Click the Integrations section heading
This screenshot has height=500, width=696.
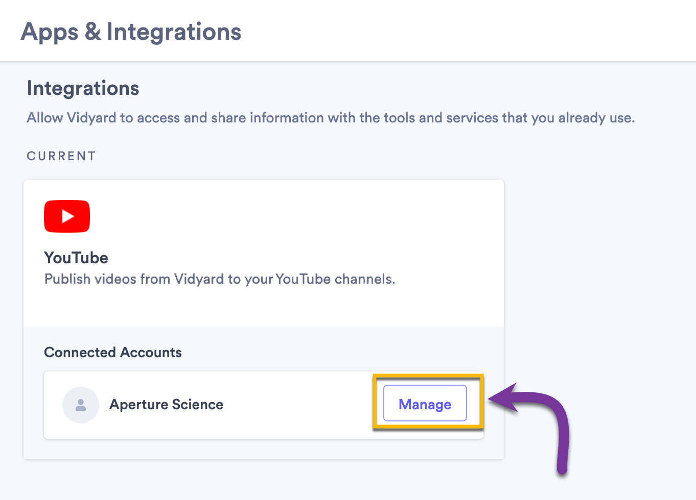pyautogui.click(x=83, y=88)
